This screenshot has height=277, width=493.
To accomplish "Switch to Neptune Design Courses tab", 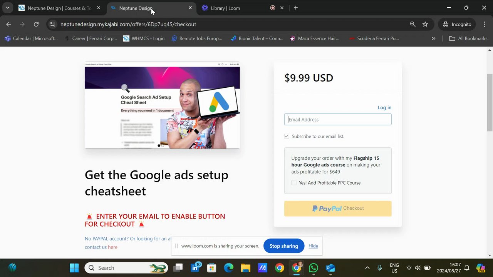I will click(60, 8).
